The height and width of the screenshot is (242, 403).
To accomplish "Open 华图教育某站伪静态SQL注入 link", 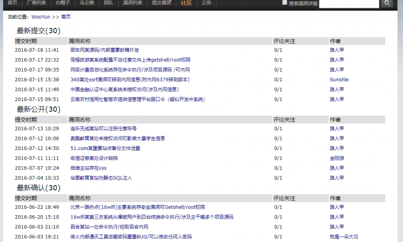I will click(x=101, y=178).
